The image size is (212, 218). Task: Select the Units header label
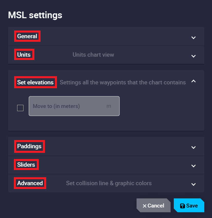(x=24, y=55)
